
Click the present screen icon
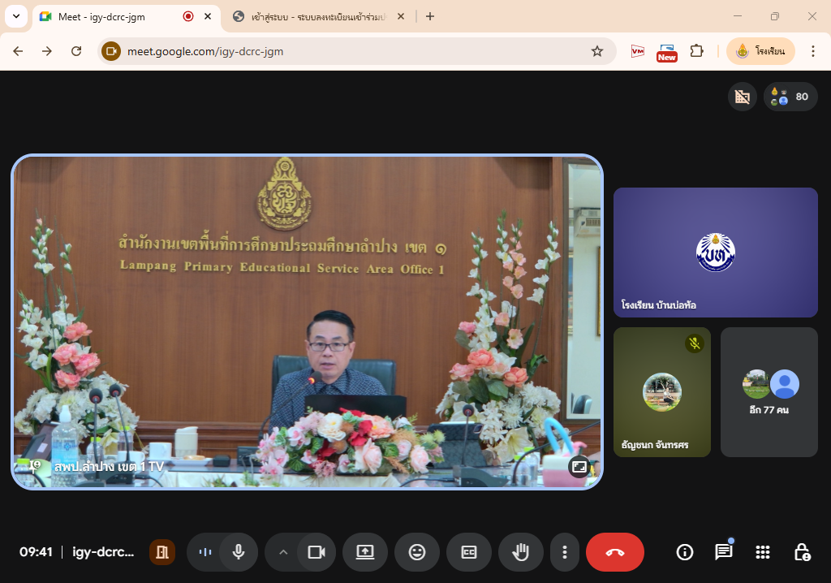[x=365, y=552]
